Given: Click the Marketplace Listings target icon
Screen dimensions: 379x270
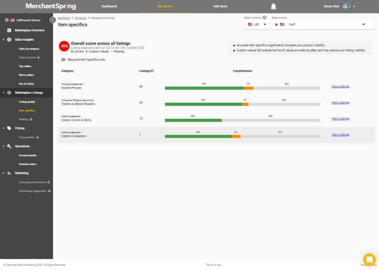Looking at the screenshot, I should point(9,92).
